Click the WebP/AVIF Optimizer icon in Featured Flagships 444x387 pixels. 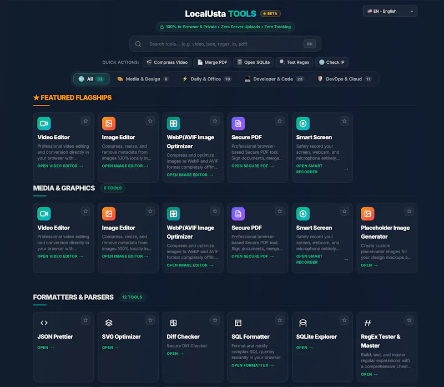click(173, 123)
